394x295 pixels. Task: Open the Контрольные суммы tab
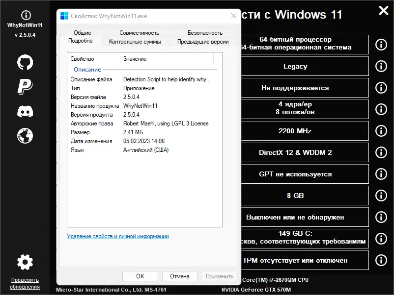[x=135, y=42]
